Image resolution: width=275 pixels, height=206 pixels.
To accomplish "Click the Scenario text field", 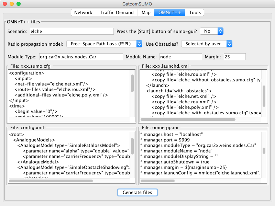I will 71,31.
